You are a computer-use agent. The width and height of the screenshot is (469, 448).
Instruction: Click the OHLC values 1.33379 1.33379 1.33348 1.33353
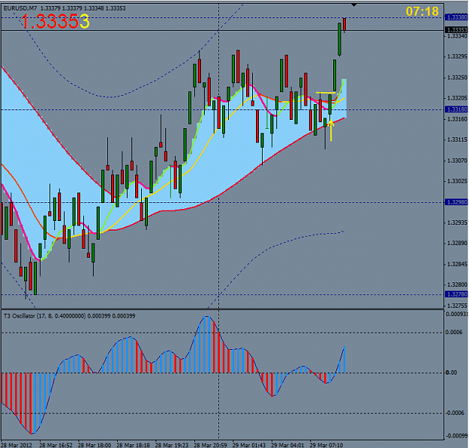pos(83,8)
